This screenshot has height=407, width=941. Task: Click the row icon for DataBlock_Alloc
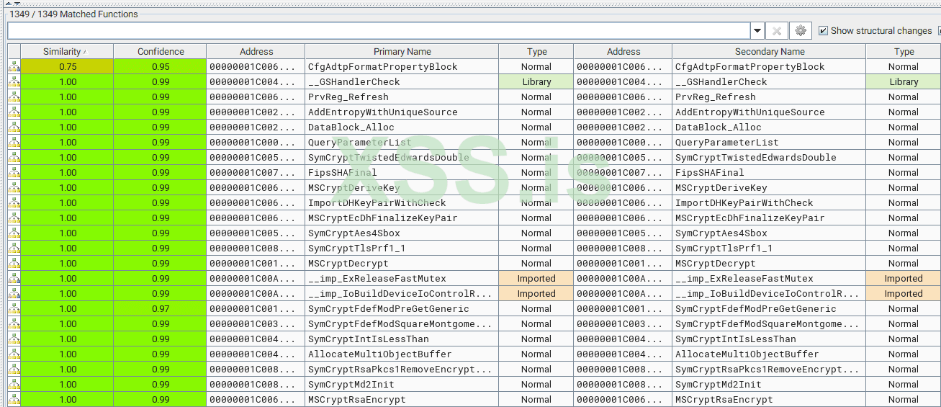tap(14, 128)
